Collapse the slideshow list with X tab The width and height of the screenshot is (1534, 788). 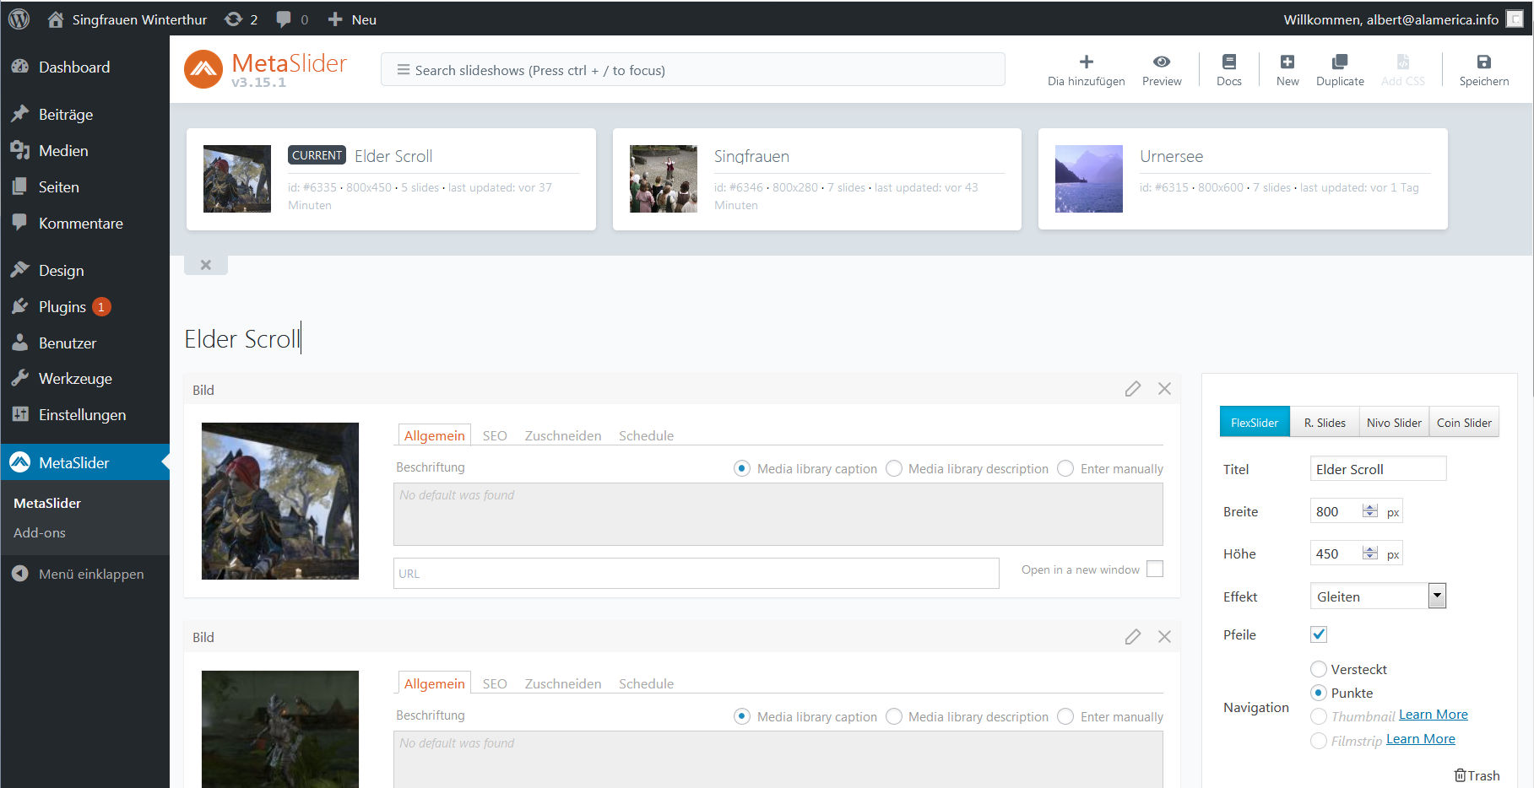point(205,265)
